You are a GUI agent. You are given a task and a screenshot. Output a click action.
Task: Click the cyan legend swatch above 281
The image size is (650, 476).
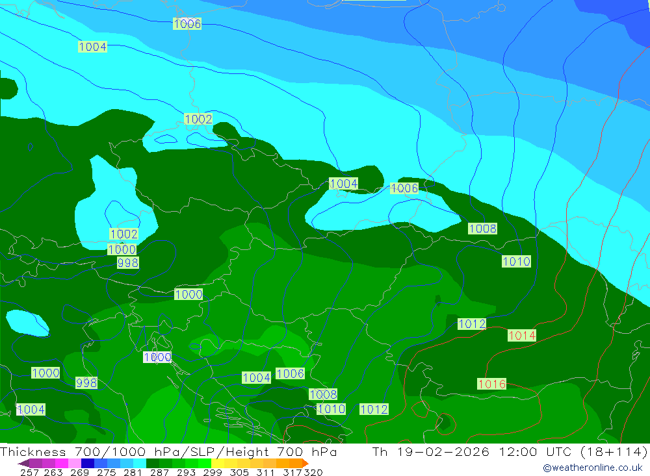(139, 463)
